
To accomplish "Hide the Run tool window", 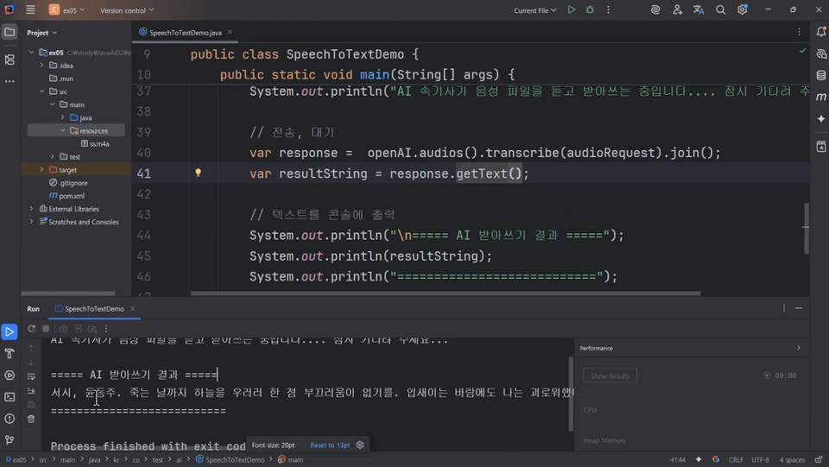I will [x=798, y=308].
